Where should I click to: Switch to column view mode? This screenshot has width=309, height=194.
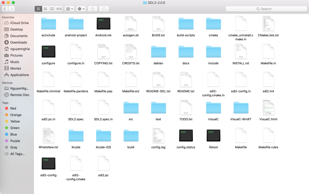52,9
